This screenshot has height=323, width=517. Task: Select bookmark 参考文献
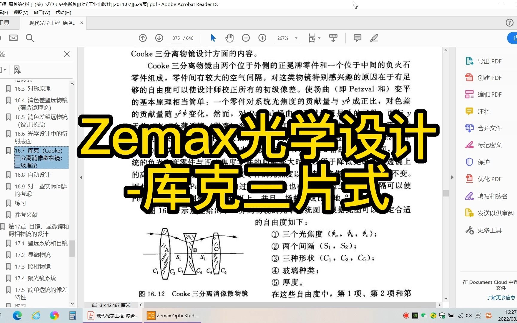26,215
